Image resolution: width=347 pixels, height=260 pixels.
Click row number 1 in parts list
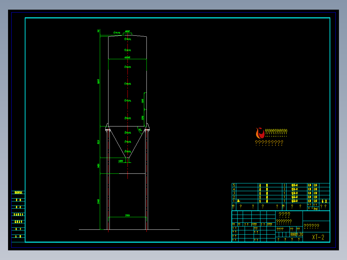234,201
